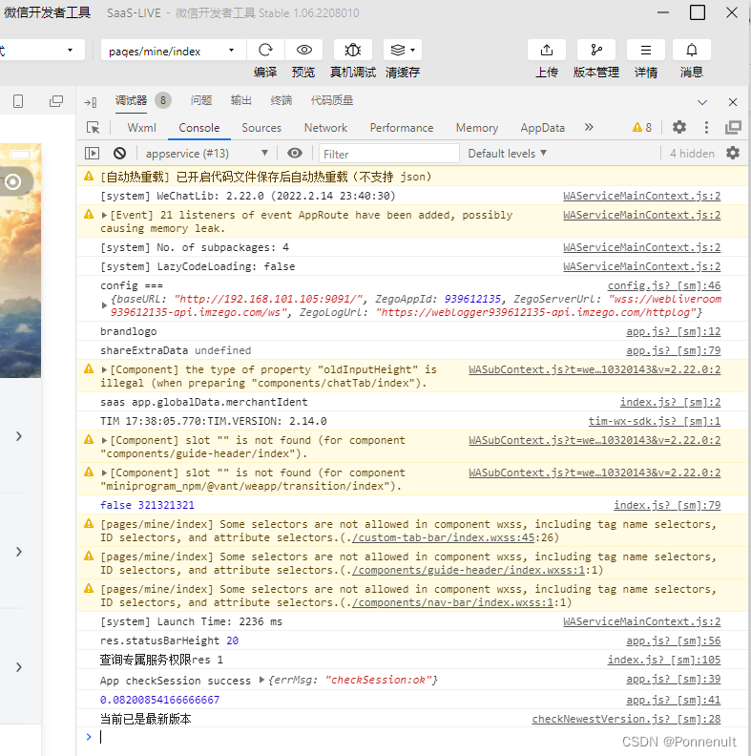Open app.js? [sm]:12 source link
This screenshot has height=756, width=751.
[x=674, y=332]
